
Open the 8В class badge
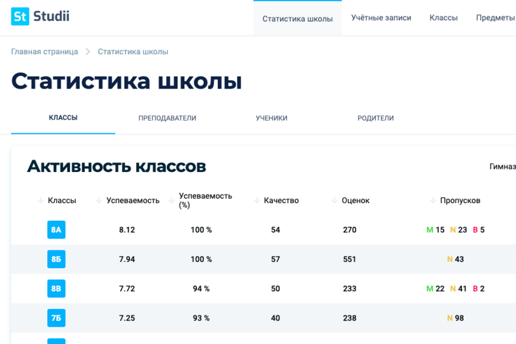[56, 289]
